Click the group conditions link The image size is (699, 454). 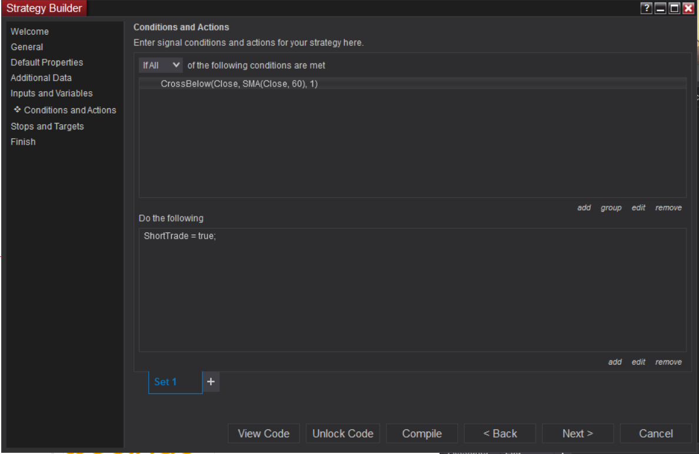611,208
